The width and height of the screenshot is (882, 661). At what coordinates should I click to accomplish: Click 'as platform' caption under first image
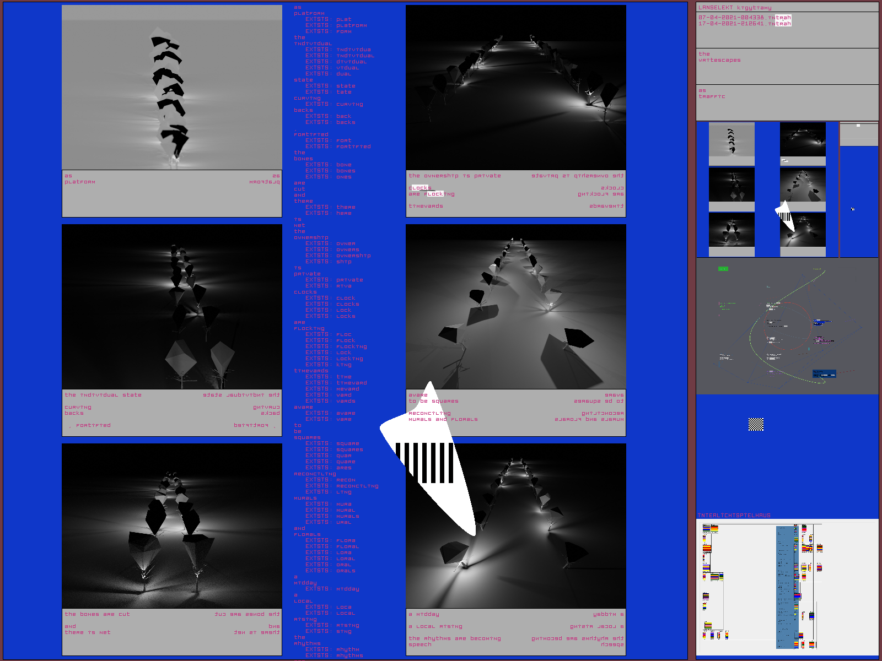click(80, 179)
